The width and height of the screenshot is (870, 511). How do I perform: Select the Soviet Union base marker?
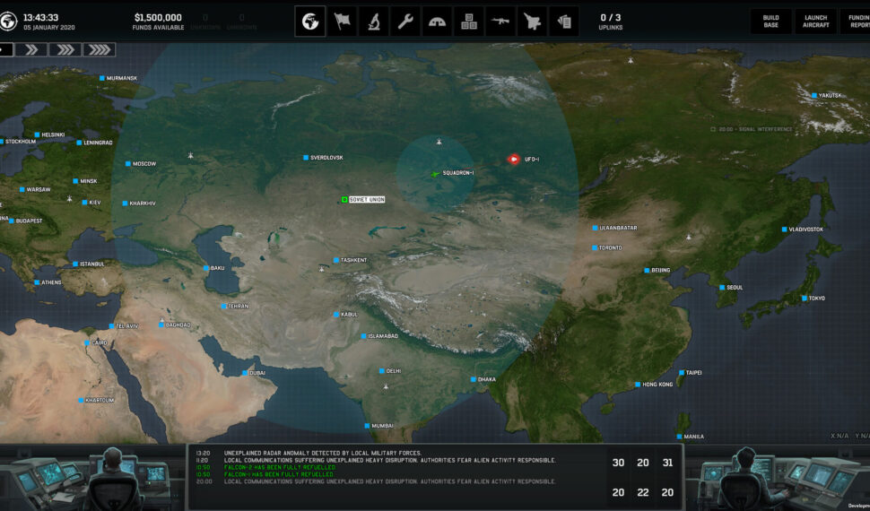[344, 199]
